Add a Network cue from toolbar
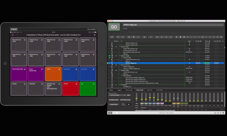This screenshot has height=136, width=227. pos(157,37)
